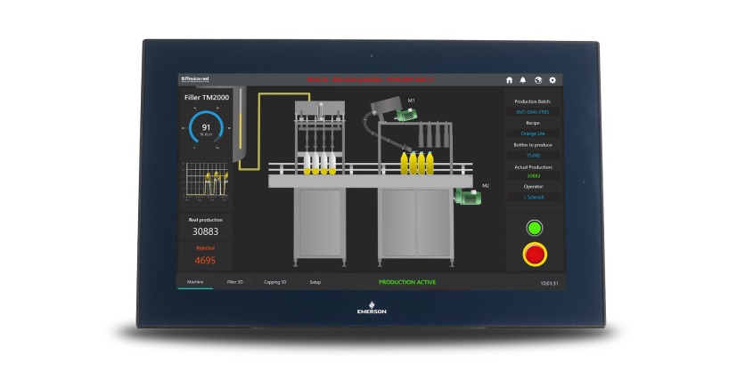
Task: Click the 91 % Run gauge
Action: pos(206,128)
